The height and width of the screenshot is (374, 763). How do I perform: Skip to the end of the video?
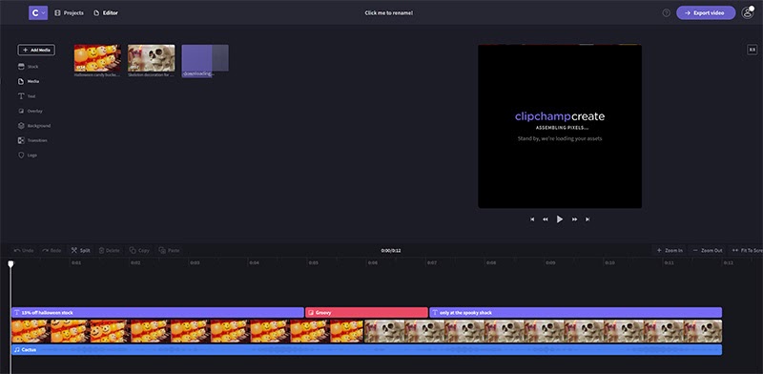click(x=588, y=219)
